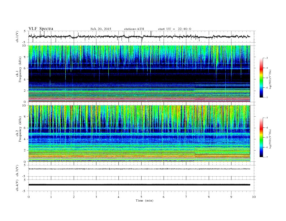Click the "9" tick on the Time axis

[231, 197]
